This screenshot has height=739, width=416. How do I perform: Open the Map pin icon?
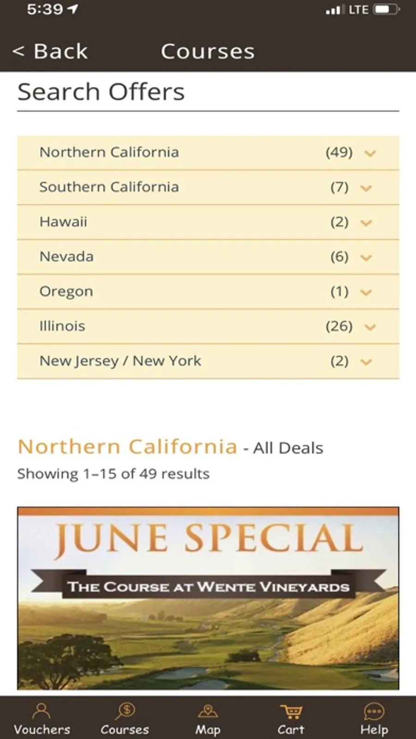208,712
